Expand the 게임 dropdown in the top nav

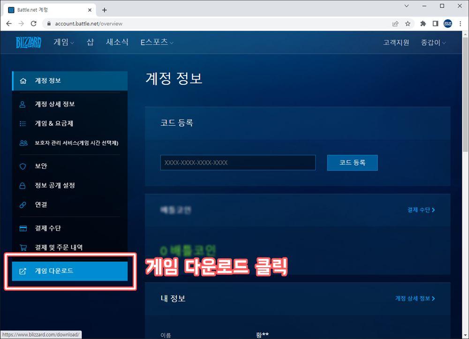(64, 42)
